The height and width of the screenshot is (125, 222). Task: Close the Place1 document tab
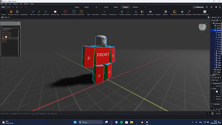pyautogui.click(x=8, y=17)
